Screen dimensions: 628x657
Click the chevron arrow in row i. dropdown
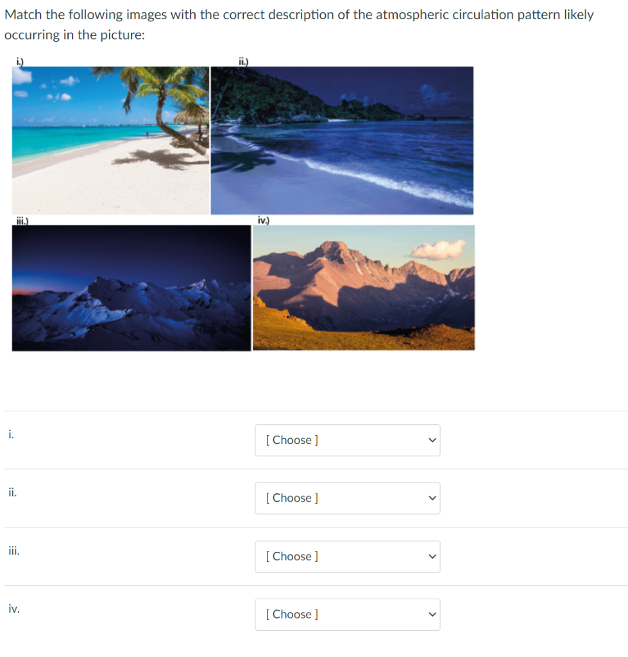[x=432, y=440]
